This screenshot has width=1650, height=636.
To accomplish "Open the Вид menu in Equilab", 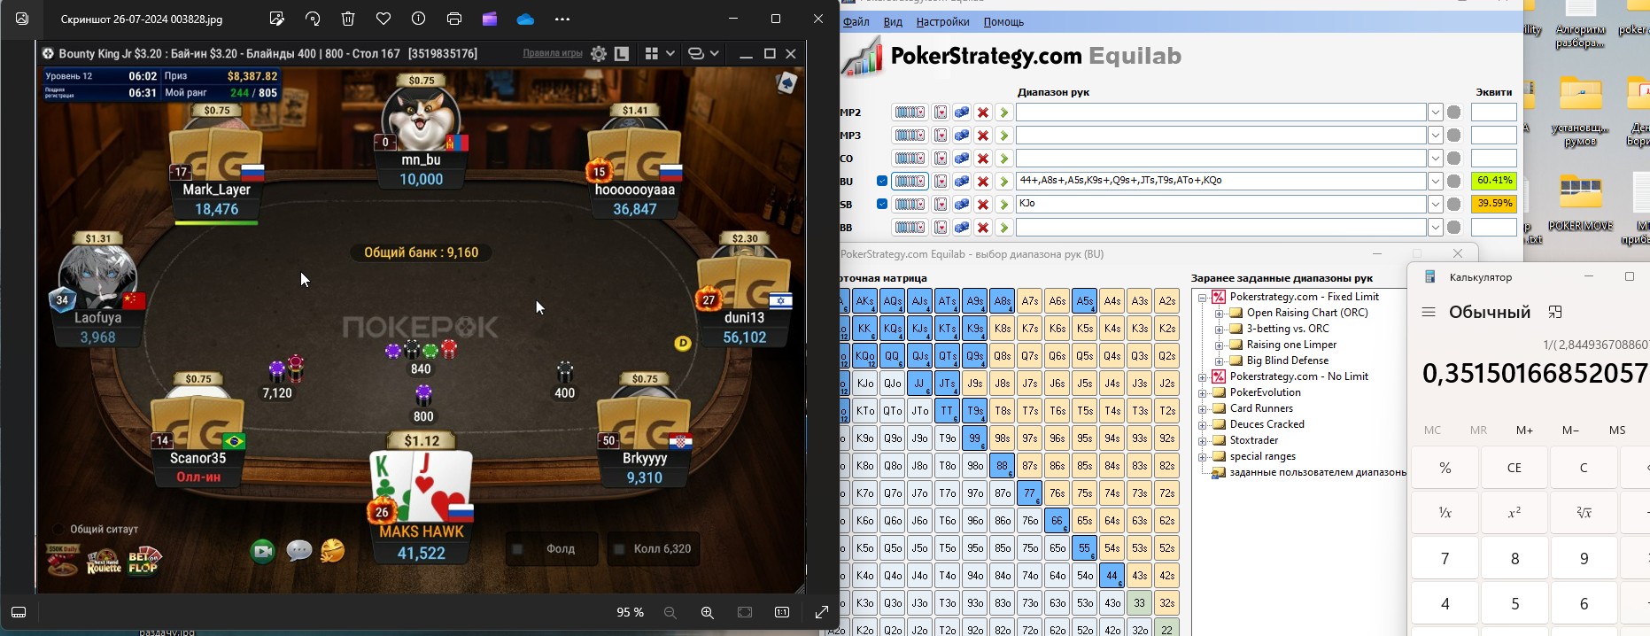I will pos(894,21).
